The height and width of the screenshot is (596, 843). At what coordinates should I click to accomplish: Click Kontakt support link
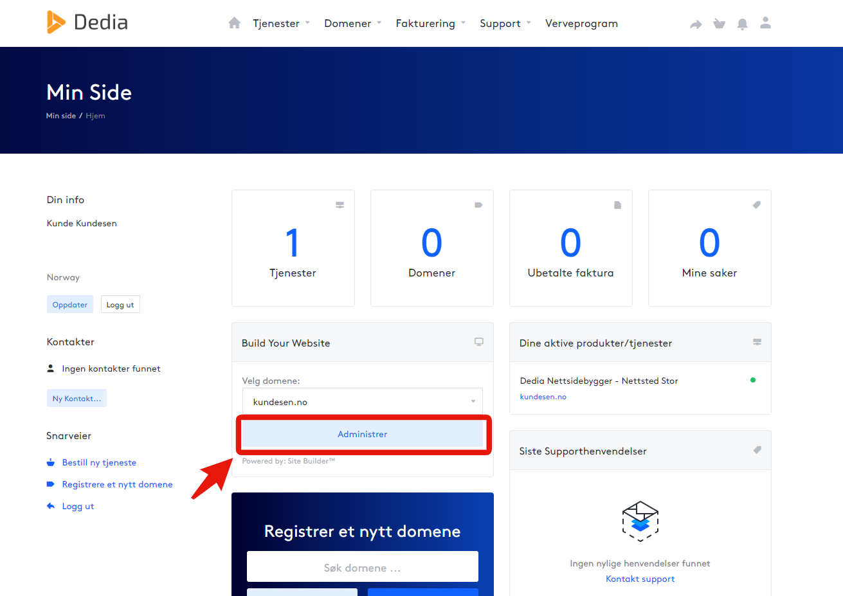tap(640, 579)
